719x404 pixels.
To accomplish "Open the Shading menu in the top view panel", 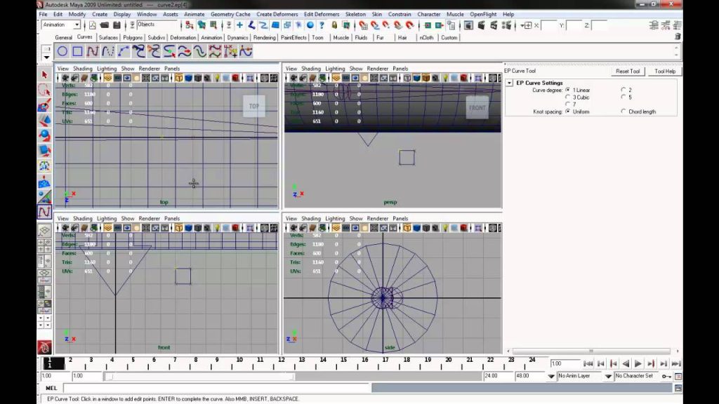I will point(83,68).
